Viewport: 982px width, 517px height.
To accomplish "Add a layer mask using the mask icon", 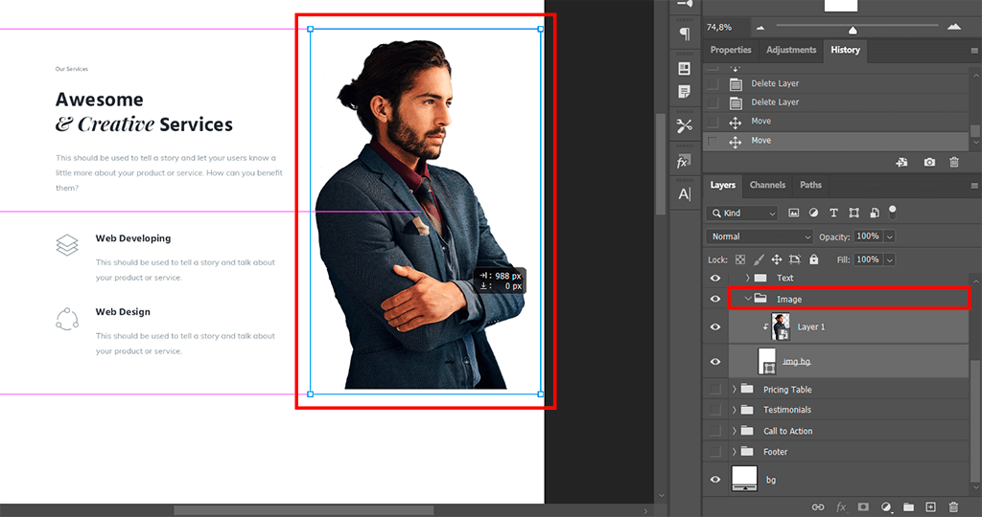I will (x=863, y=506).
